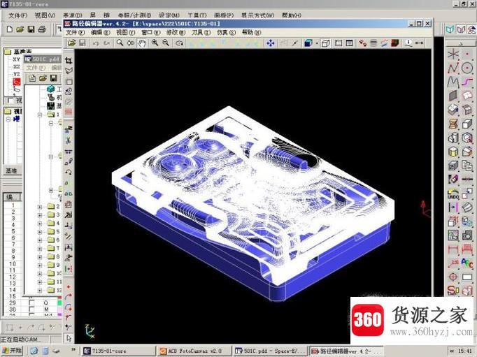Open 修改(M) menu in path editor
This screenshot has height=357, width=477.
coord(176,32)
